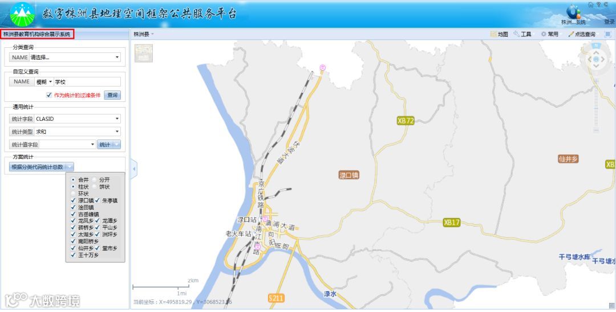This screenshot has width=616, height=312.
Task: Select the 分开 radio button
Action: [94, 179]
